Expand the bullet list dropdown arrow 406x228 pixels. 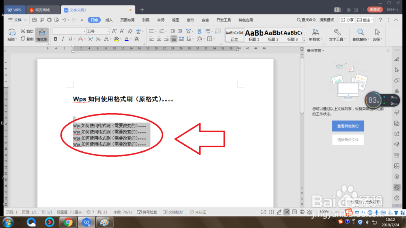(x=156, y=32)
